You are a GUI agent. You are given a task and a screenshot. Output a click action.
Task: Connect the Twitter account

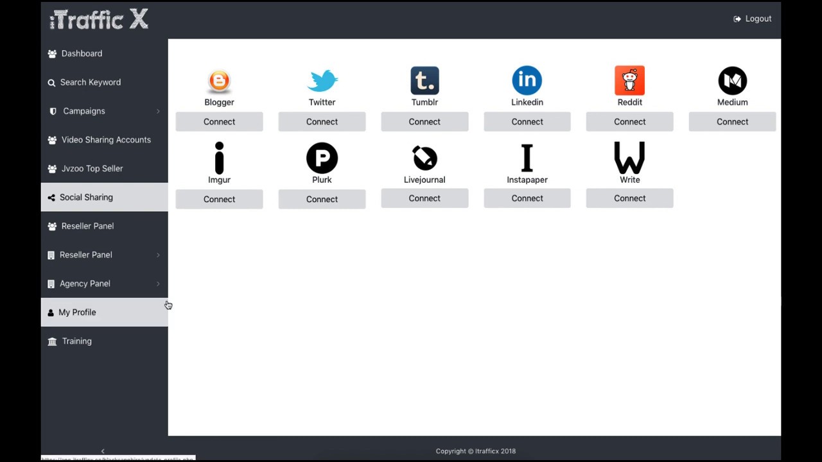point(322,121)
